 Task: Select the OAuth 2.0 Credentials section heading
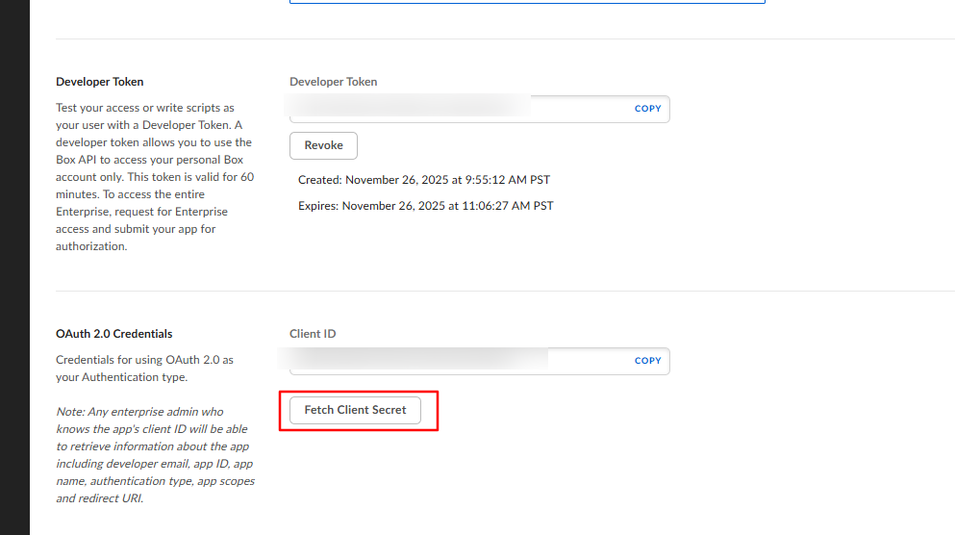pyautogui.click(x=114, y=334)
